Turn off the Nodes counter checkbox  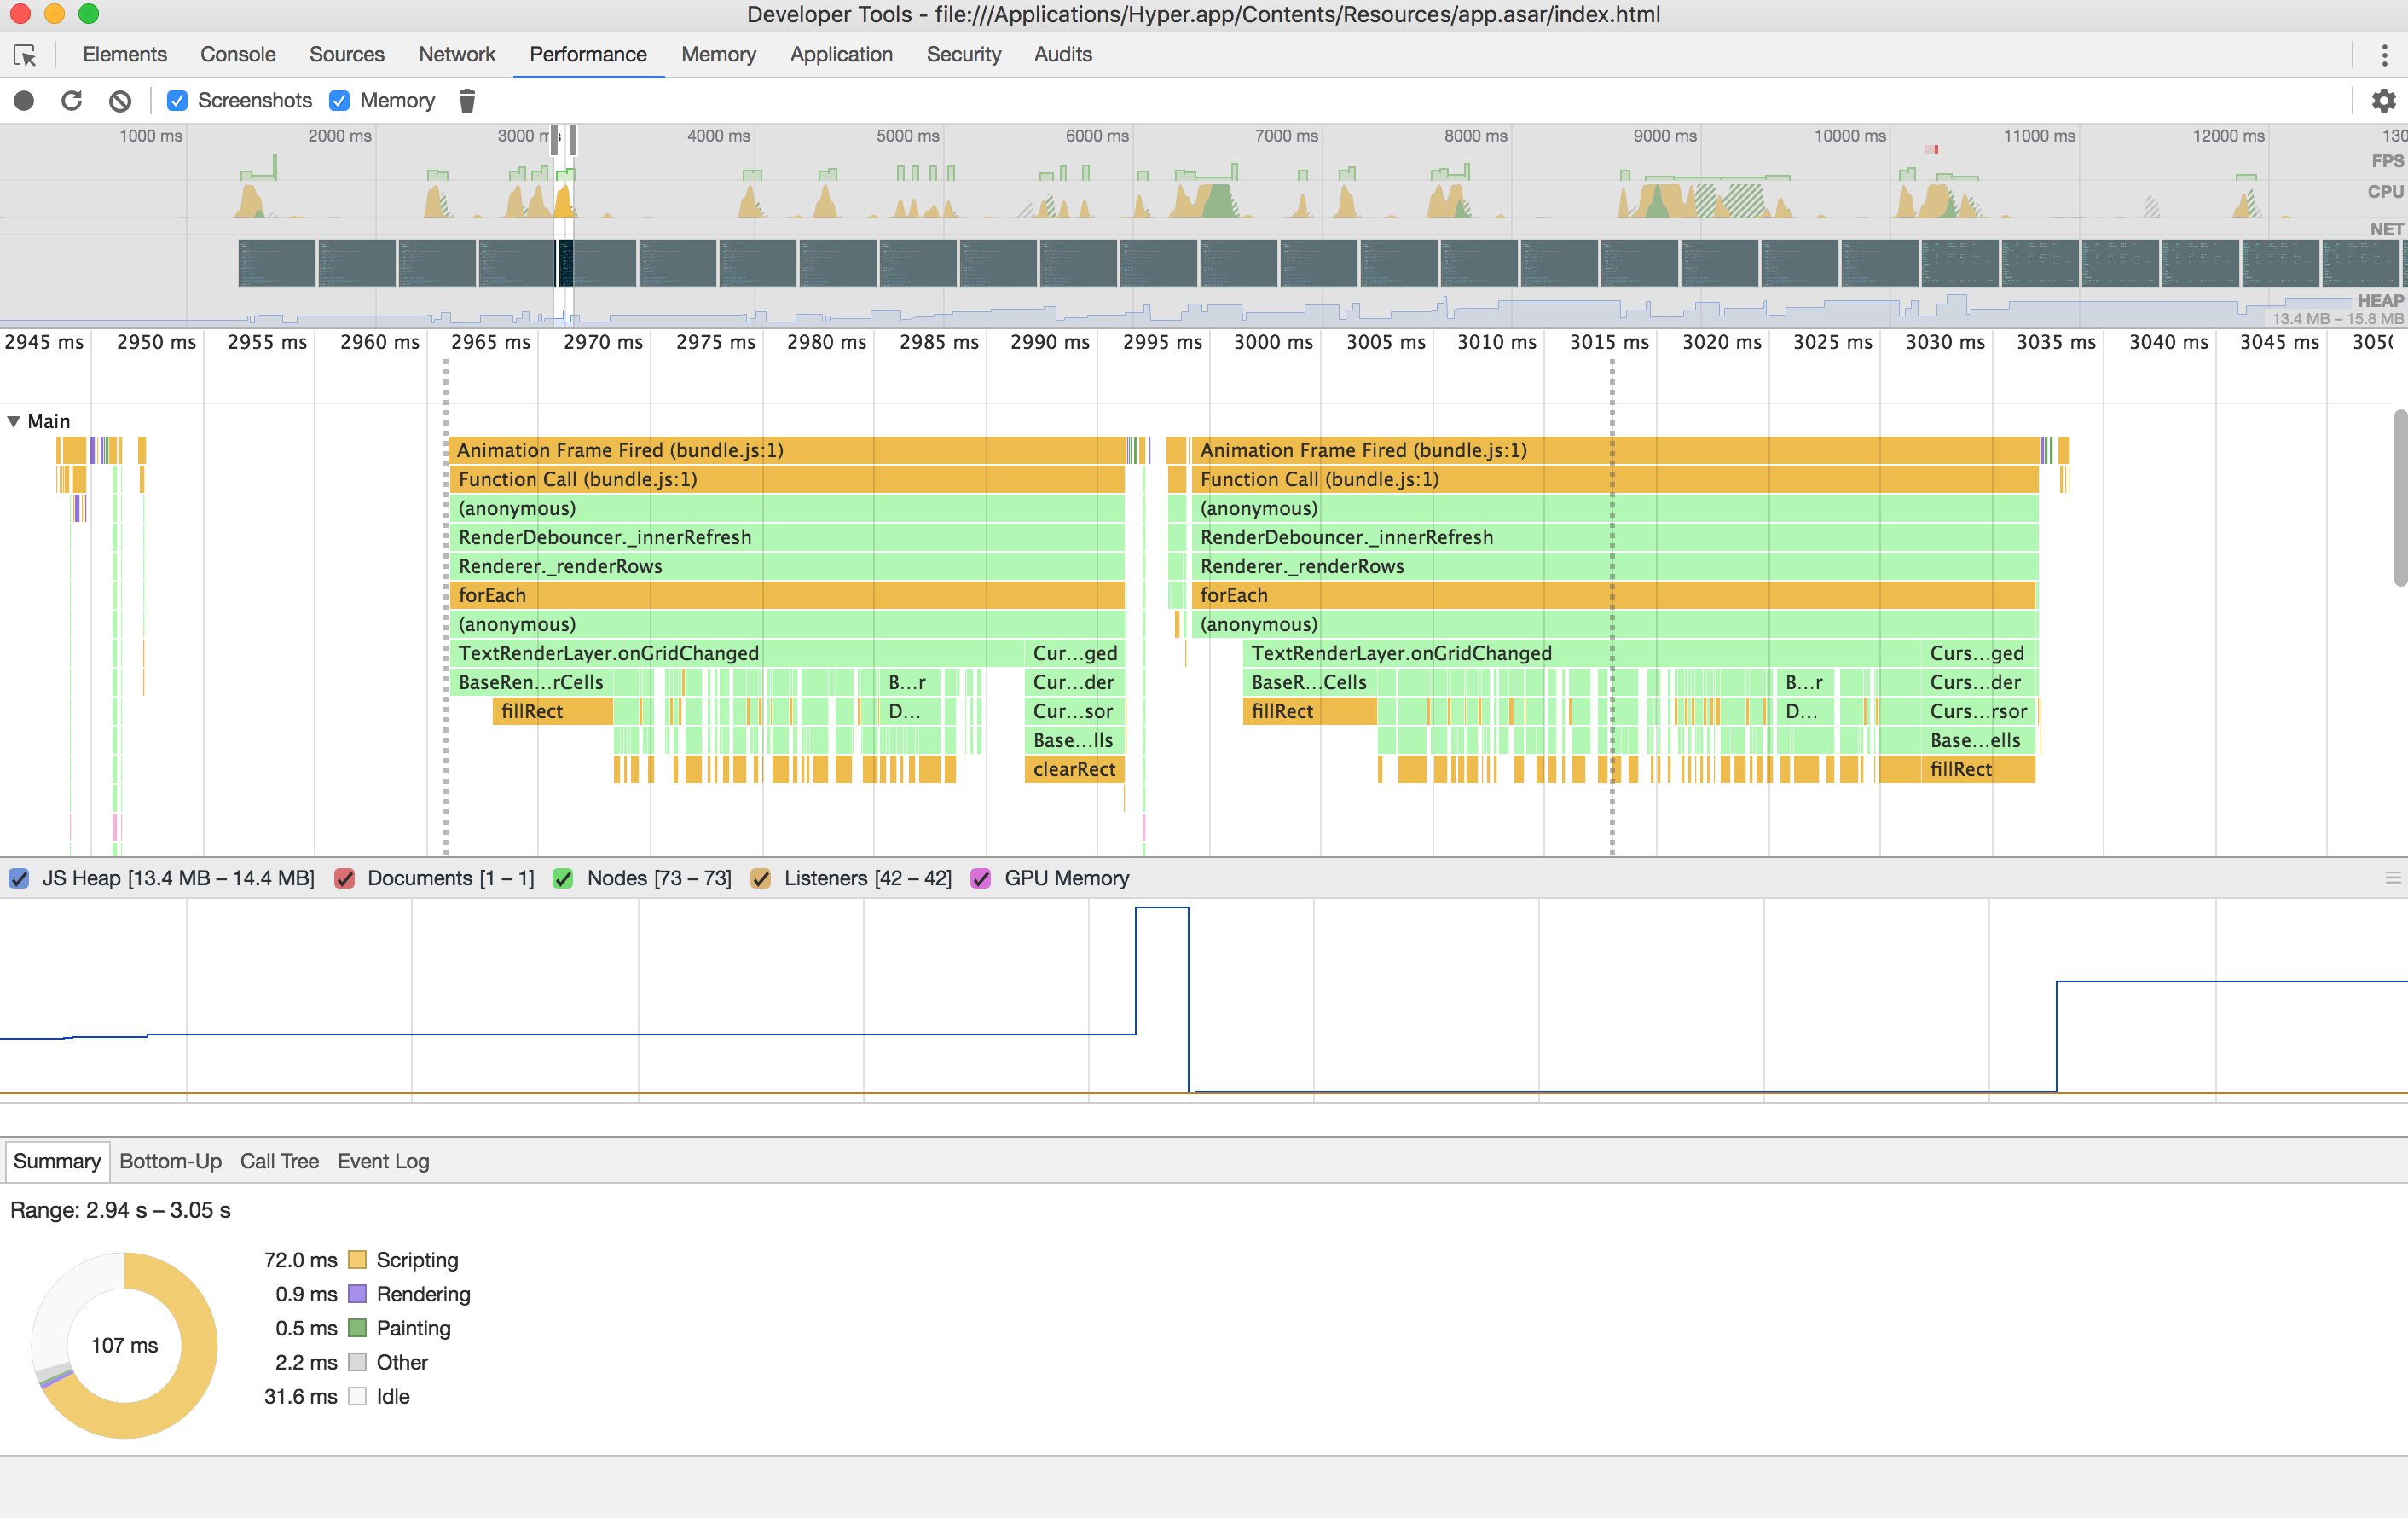(x=563, y=879)
